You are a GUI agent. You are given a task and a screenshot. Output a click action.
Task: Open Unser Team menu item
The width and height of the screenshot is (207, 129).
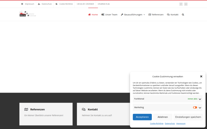coord(109,14)
